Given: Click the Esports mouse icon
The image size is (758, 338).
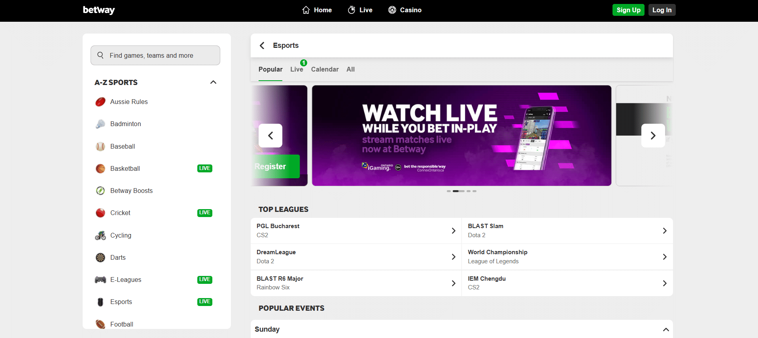Looking at the screenshot, I should (100, 302).
